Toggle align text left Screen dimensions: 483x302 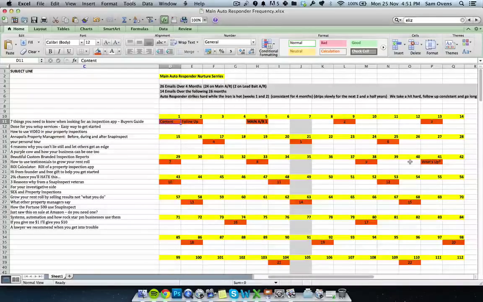pos(130,52)
